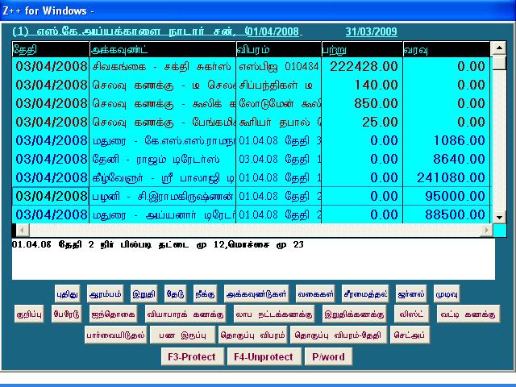
Task: Select the debit amount 25.00
Action: [x=362, y=122]
